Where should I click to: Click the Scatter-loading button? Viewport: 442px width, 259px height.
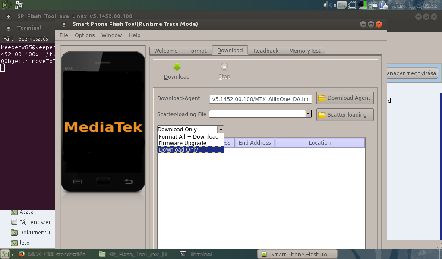click(x=345, y=115)
